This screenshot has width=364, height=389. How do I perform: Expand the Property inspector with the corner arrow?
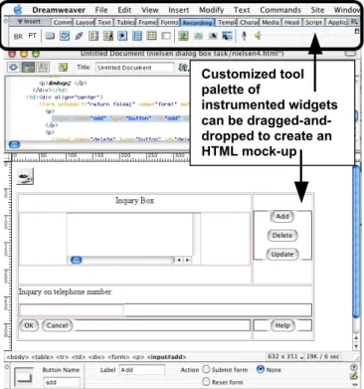354,385
